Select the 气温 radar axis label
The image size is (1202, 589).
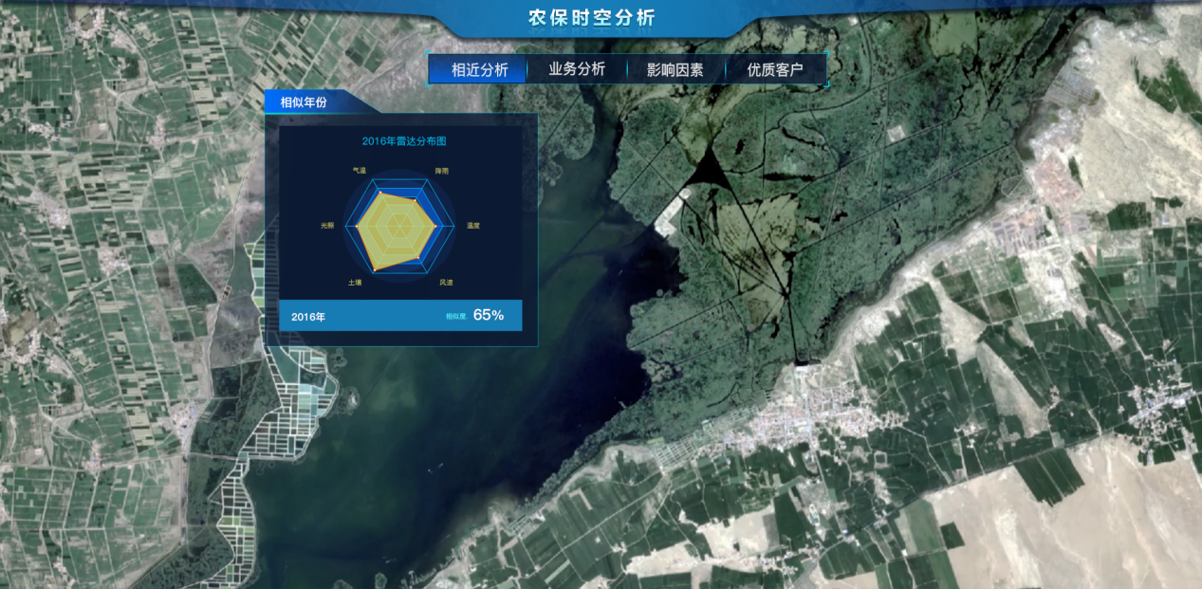tap(359, 171)
